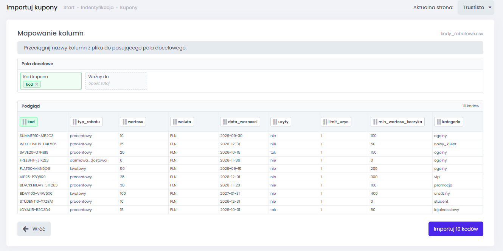The height and width of the screenshot is (251, 503).
Task: Click code WELCOME15-D4E5F6
Action: pos(38,144)
